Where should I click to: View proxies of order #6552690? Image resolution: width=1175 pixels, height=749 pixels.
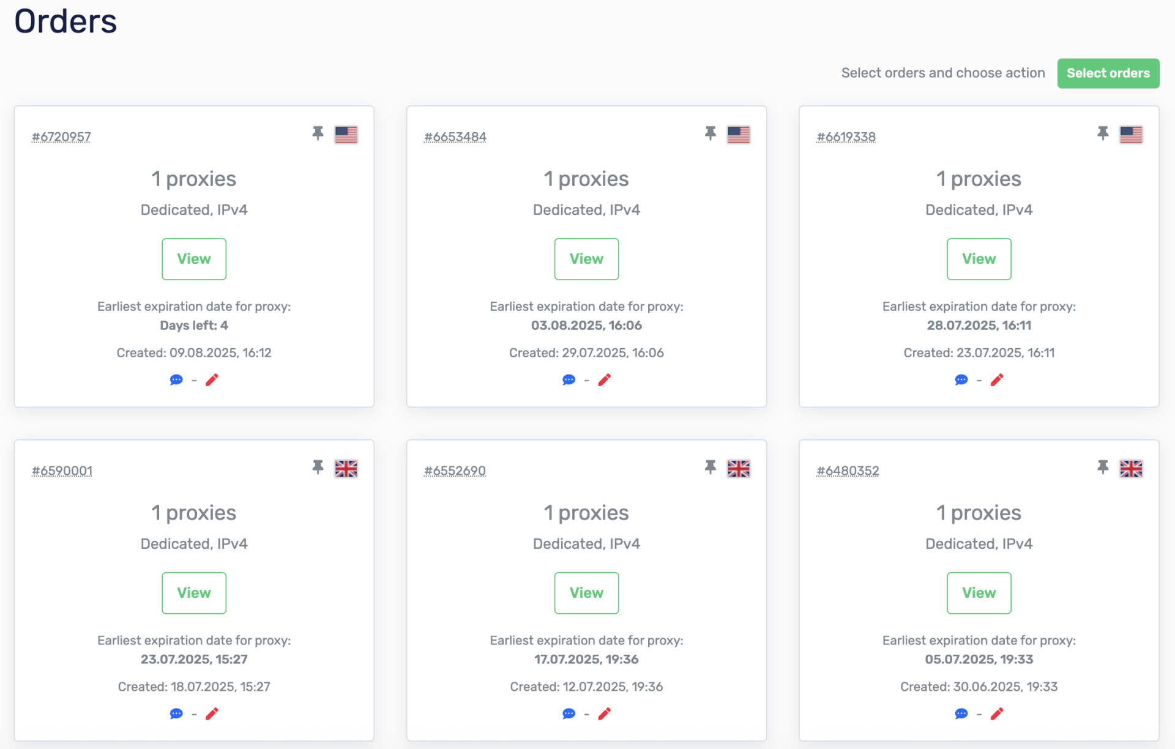586,593
